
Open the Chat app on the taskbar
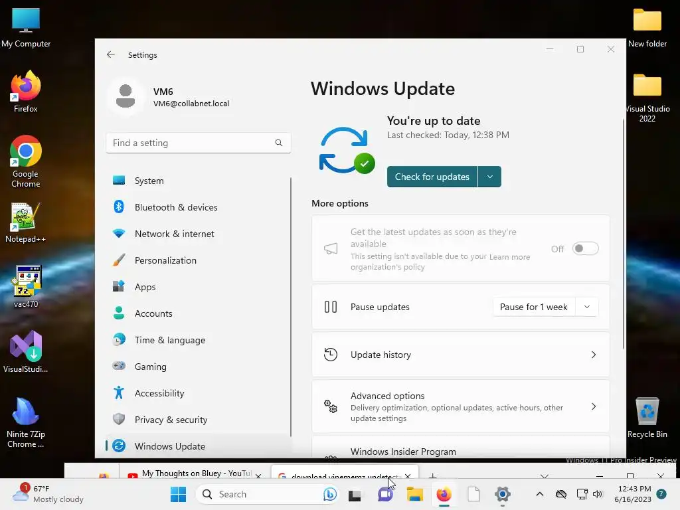pos(384,494)
